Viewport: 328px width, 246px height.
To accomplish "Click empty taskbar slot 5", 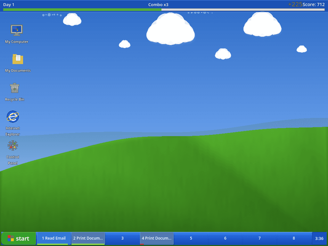I will point(191,238).
